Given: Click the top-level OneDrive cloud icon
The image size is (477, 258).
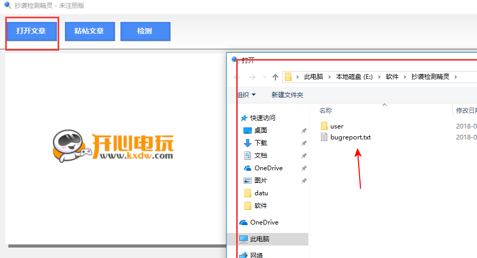Looking at the screenshot, I should 243,222.
